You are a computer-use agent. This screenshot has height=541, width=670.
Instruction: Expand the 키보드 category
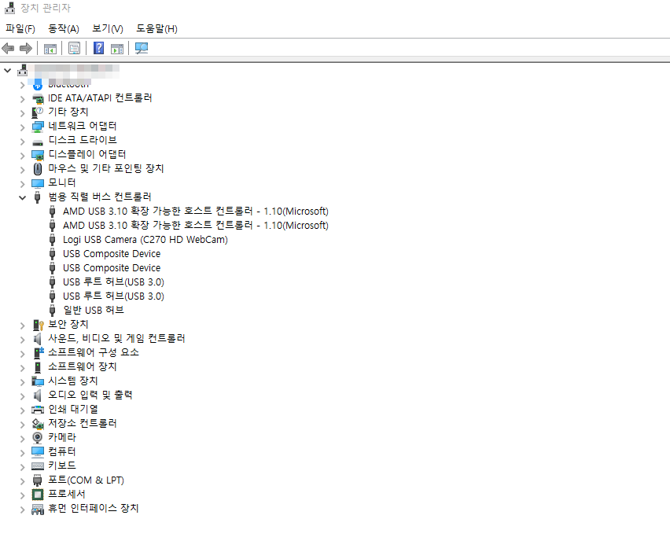click(22, 466)
